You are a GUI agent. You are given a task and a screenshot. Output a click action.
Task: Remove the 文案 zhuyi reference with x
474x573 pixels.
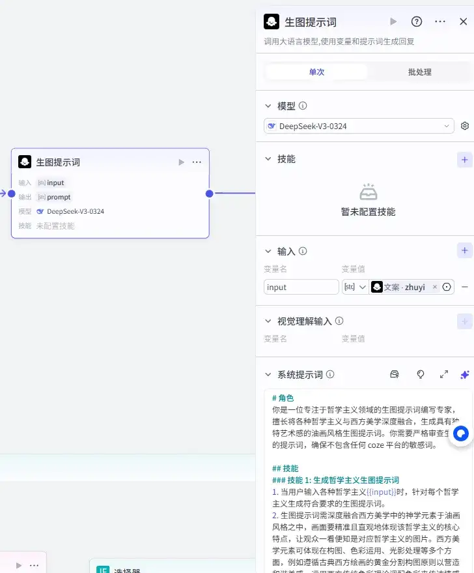click(434, 287)
